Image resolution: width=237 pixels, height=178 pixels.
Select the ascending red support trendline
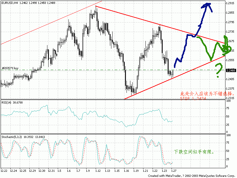click(x=174, y=77)
